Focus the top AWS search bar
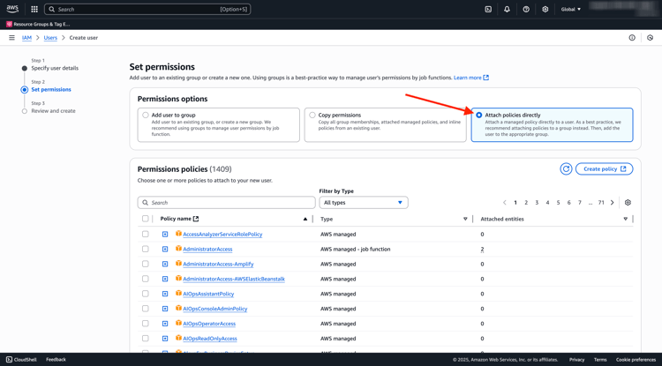This screenshot has width=662, height=366. (147, 10)
